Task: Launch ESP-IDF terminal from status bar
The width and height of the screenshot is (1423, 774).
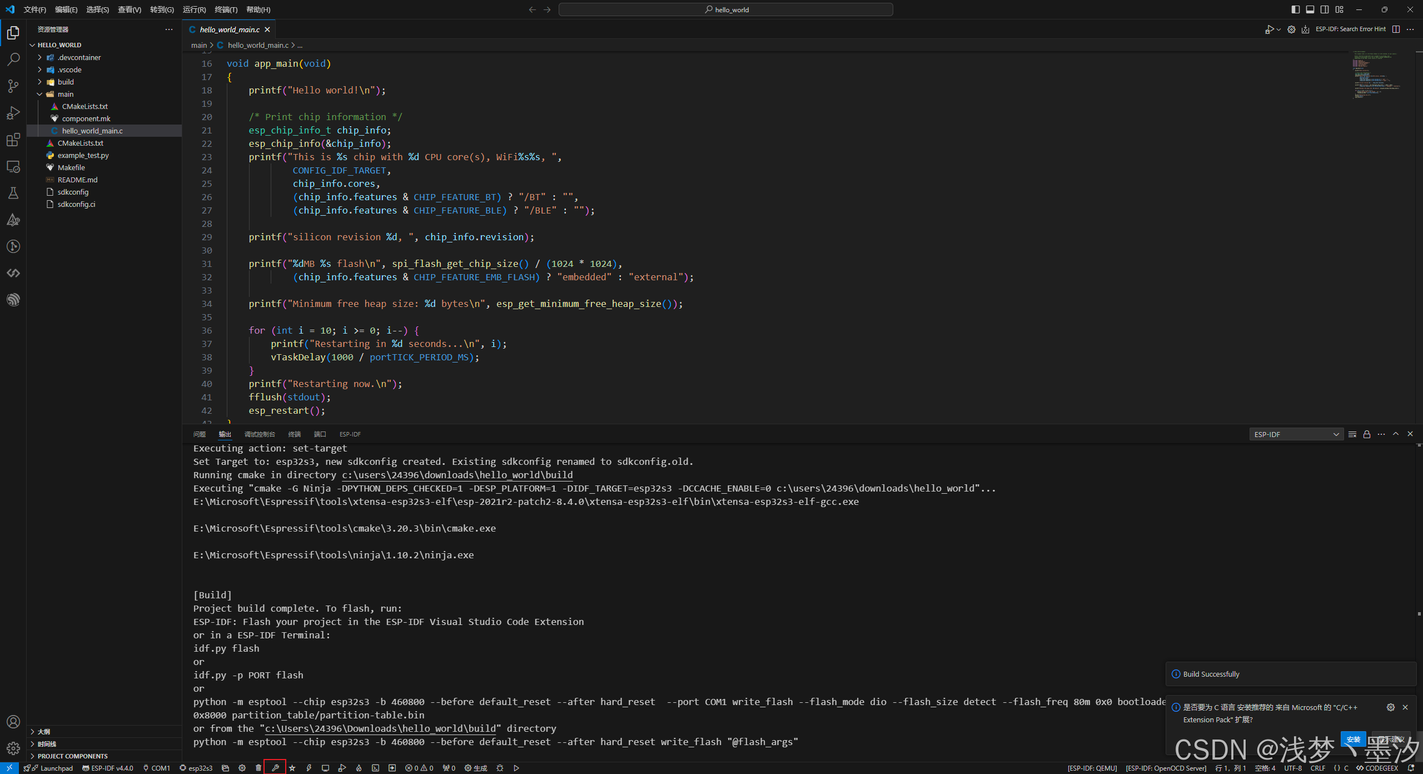Action: 376,768
